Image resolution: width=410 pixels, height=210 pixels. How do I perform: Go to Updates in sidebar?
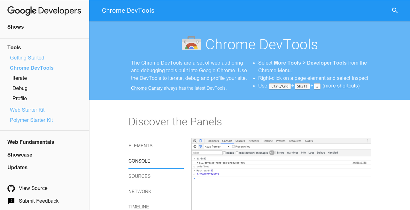coord(17,168)
